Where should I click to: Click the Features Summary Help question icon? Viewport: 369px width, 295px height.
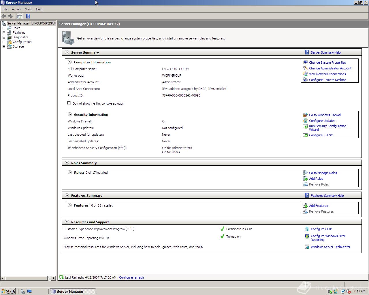307,195
